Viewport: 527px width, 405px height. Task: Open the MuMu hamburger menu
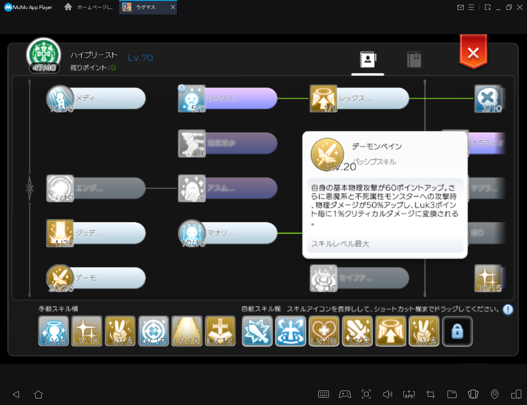[x=471, y=7]
